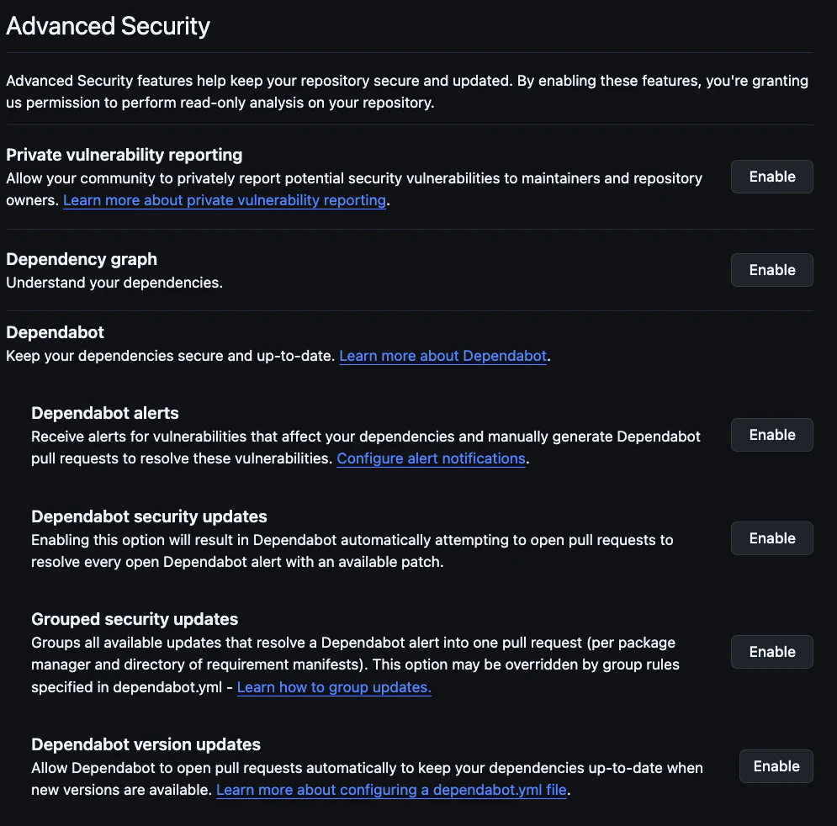The height and width of the screenshot is (826, 837).
Task: Enable Dependabot version updates
Action: pos(776,766)
